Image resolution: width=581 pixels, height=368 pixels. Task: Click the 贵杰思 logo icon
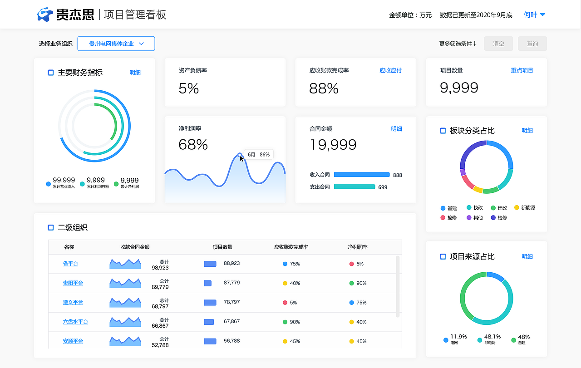tap(44, 14)
